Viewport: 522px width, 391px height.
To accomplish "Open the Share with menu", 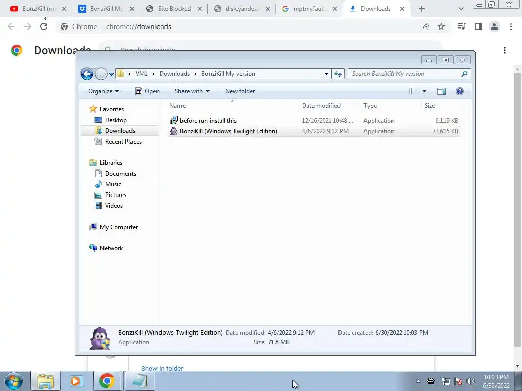I will coord(192,91).
